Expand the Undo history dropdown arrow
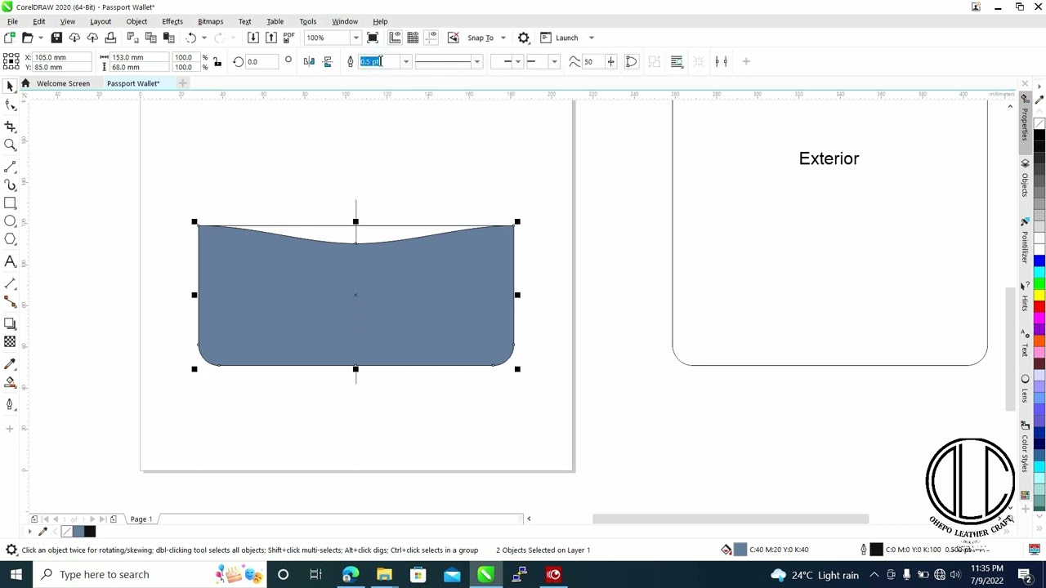The width and height of the screenshot is (1046, 588). tap(204, 38)
